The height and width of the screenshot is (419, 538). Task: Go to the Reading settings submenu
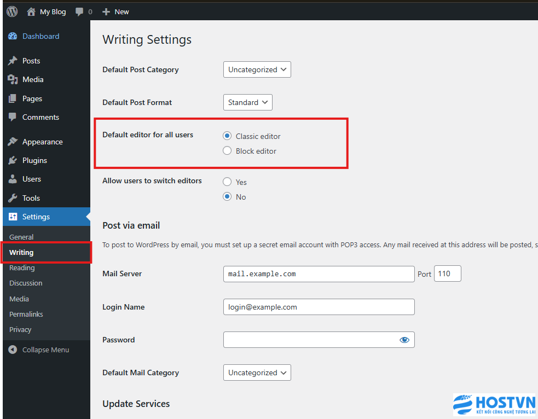[22, 268]
